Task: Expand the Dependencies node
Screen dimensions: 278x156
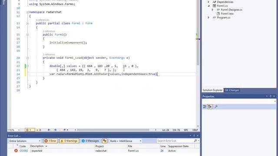Action: [x=208, y=2]
